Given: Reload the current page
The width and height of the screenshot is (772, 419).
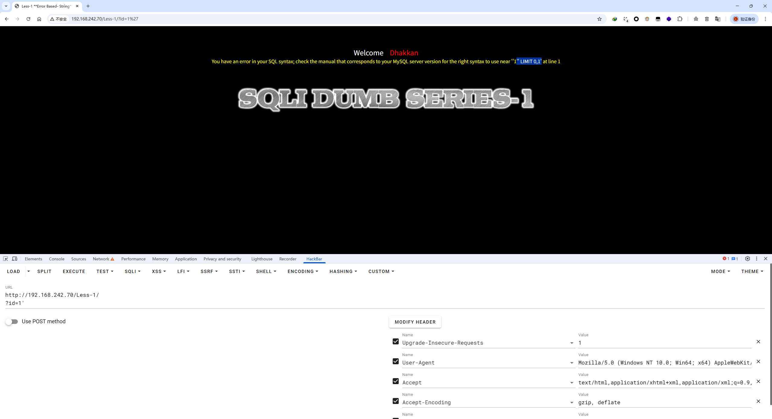Looking at the screenshot, I should click(28, 19).
